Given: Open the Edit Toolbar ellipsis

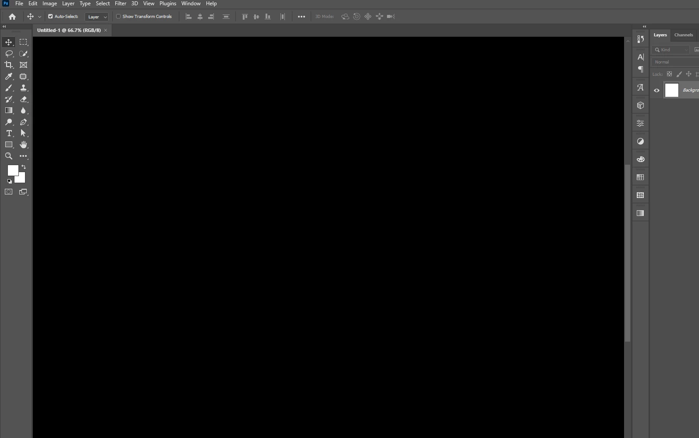Looking at the screenshot, I should click(x=24, y=156).
